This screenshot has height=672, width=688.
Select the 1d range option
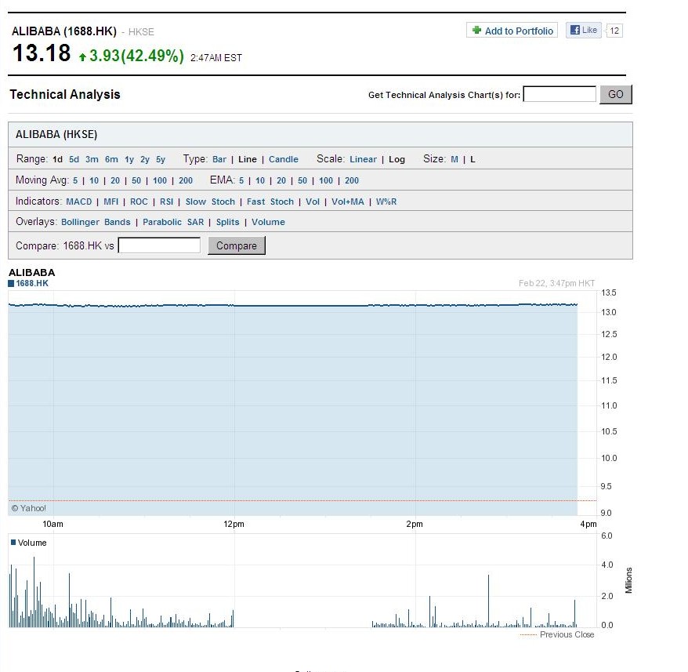(57, 159)
